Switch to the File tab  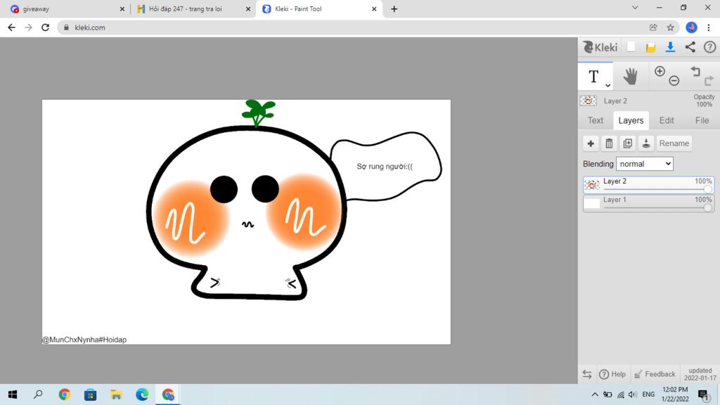click(702, 120)
